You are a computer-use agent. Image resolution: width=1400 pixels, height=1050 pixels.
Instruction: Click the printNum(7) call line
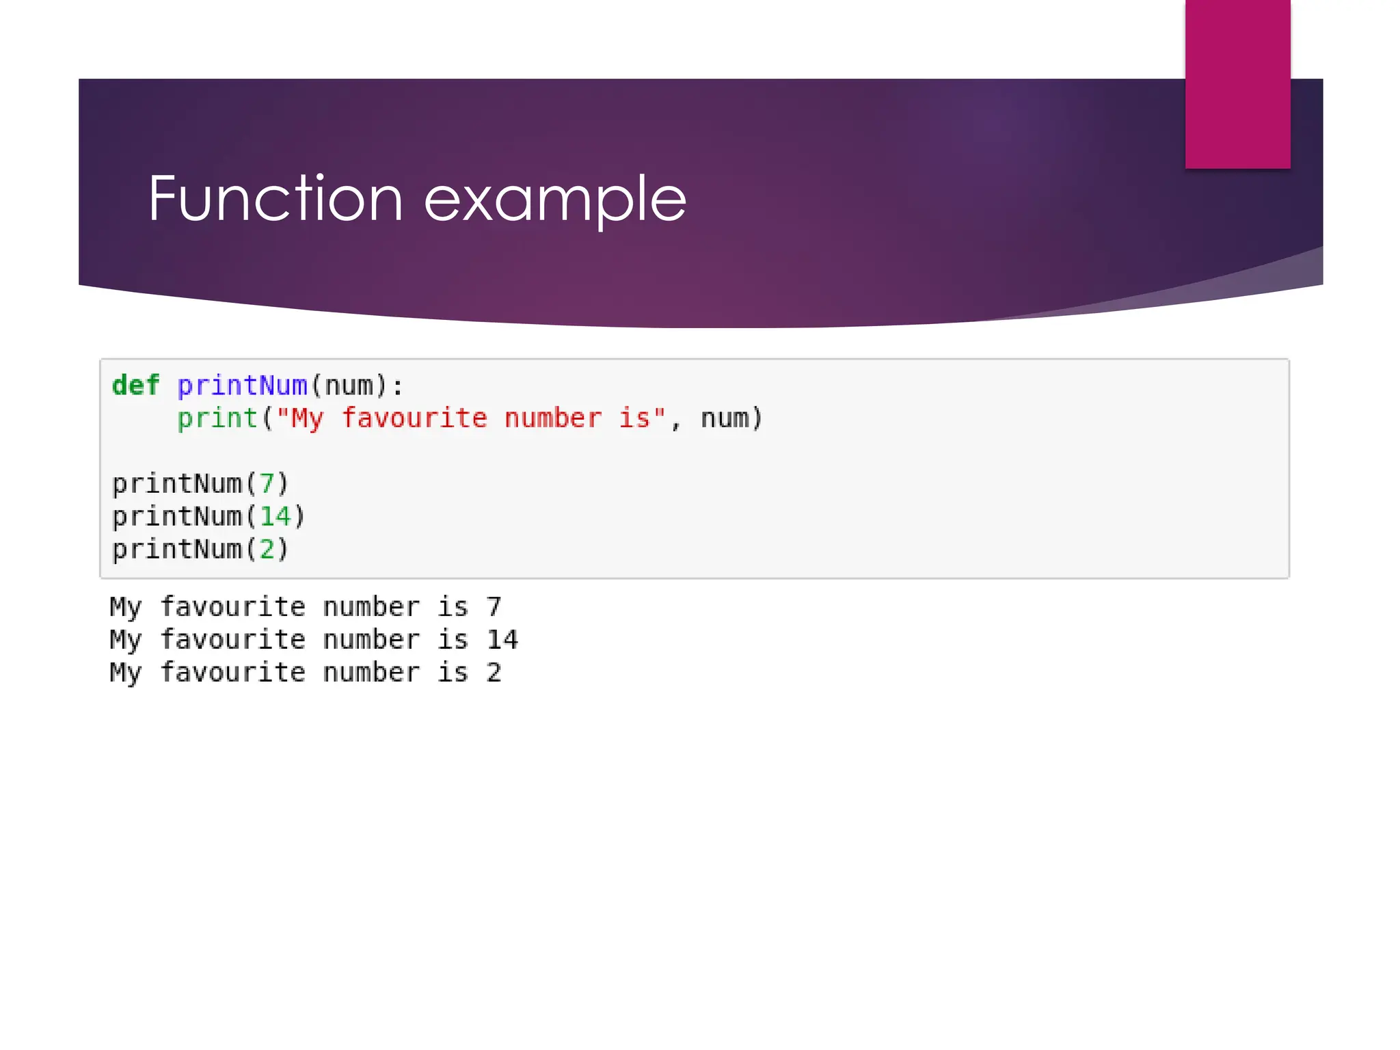[x=200, y=484]
